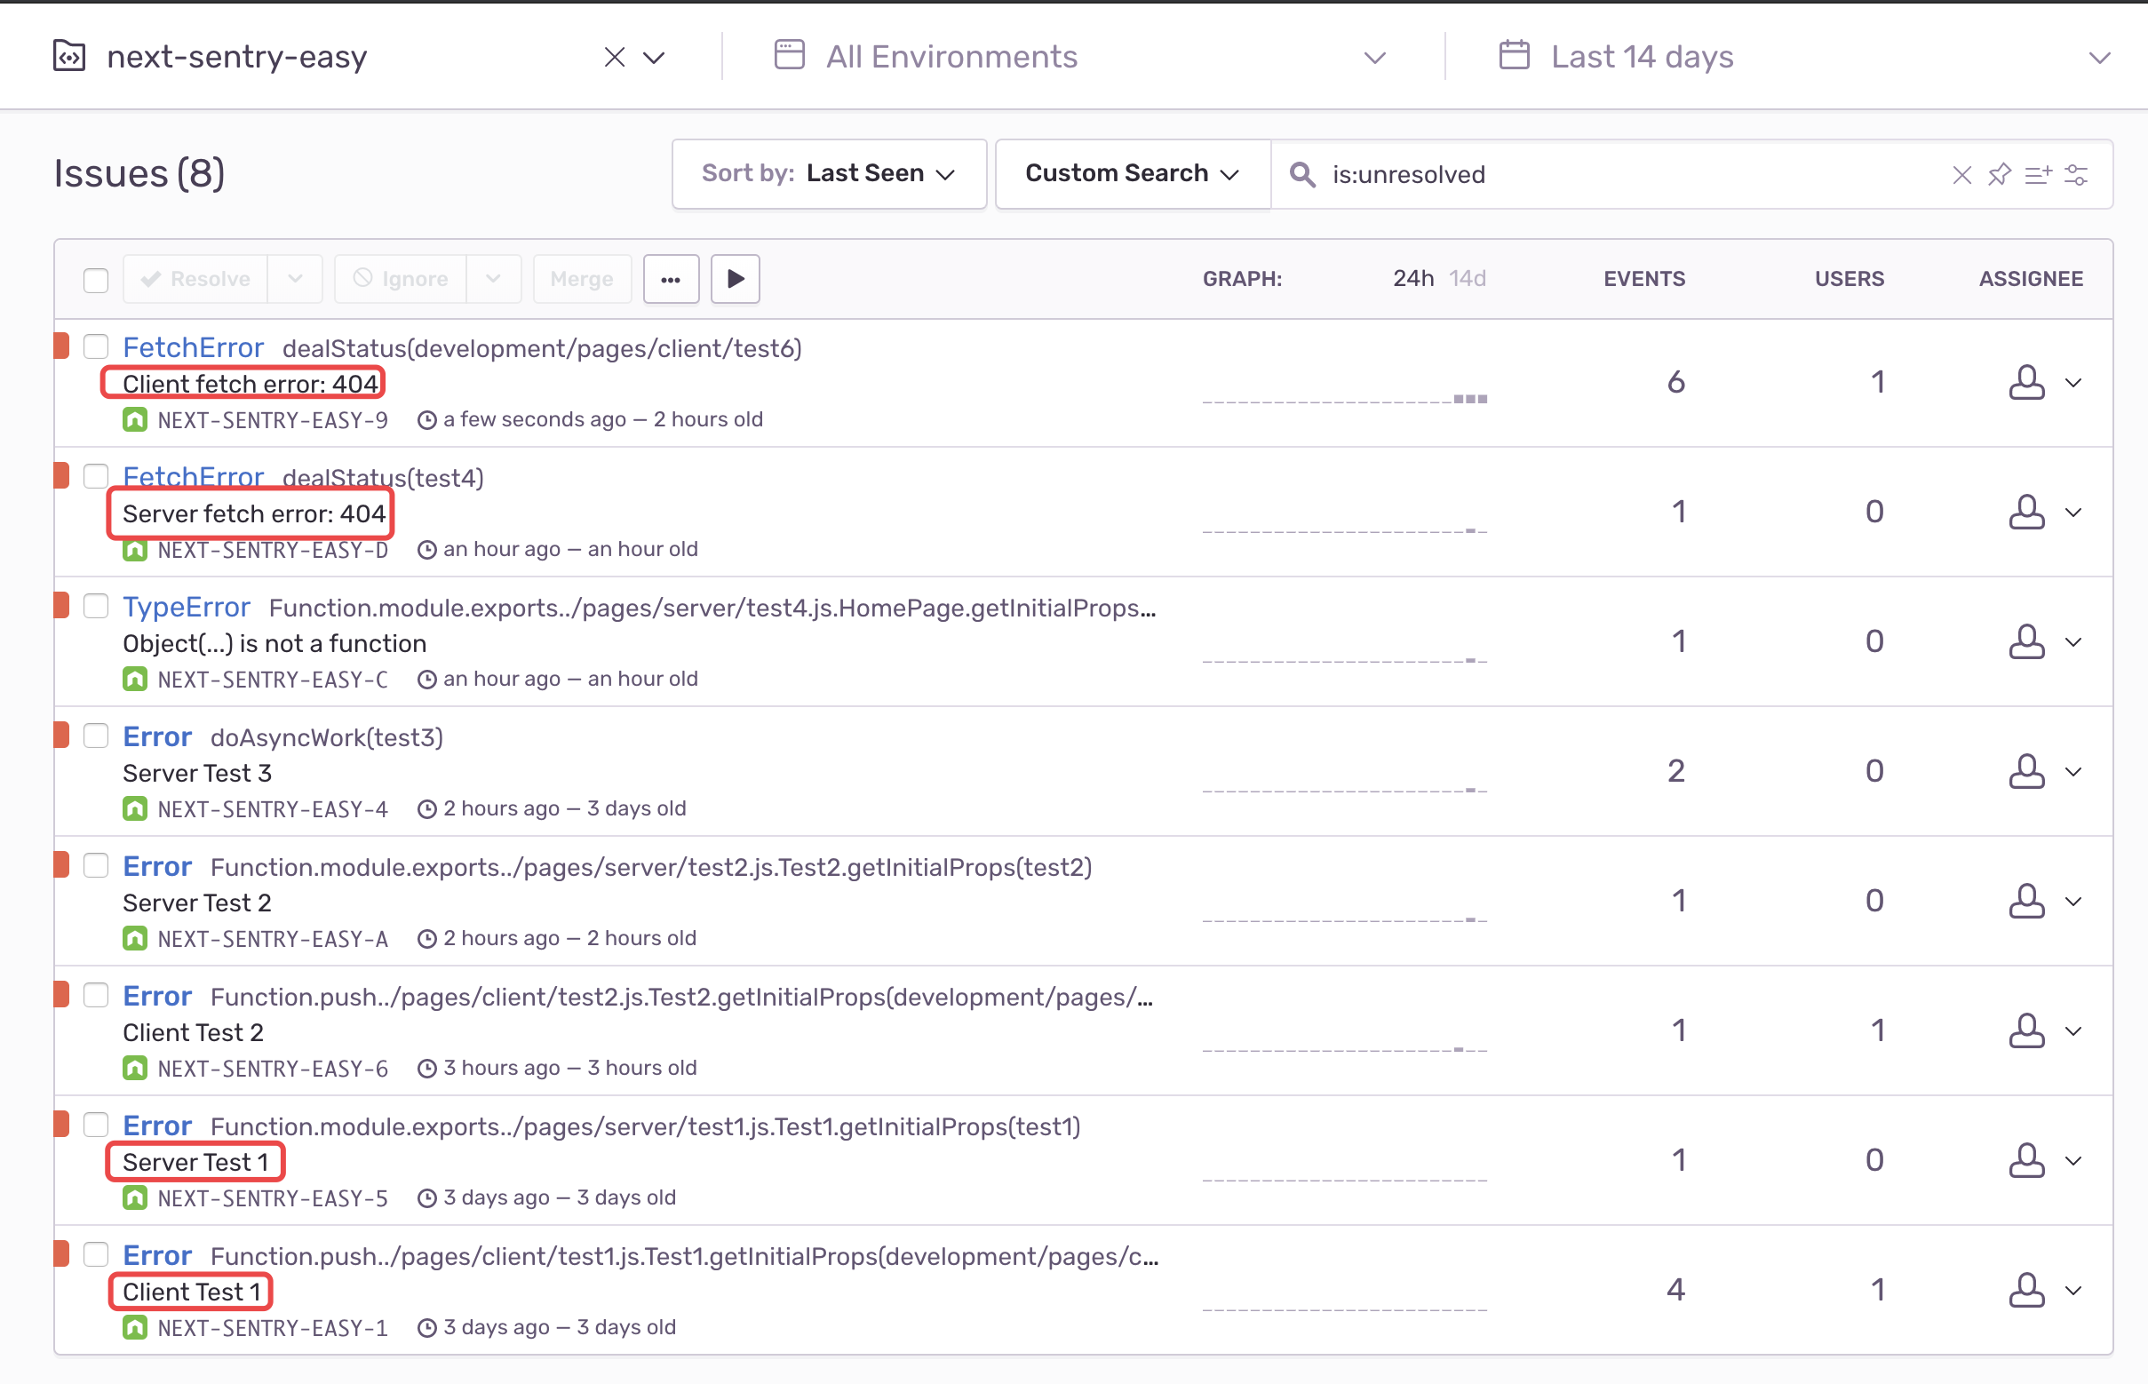Image resolution: width=2148 pixels, height=1384 pixels.
Task: Select the Server Test 3 issue checkbox
Action: [96, 736]
